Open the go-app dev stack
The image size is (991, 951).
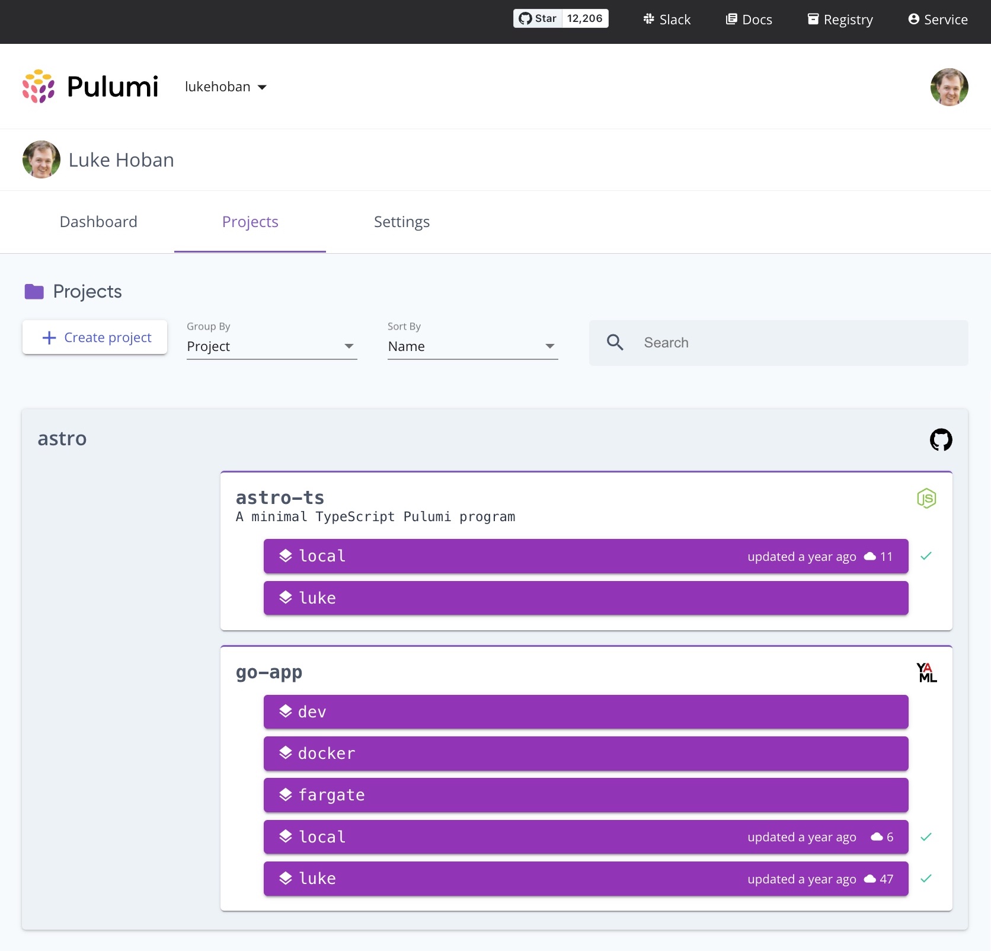click(x=586, y=711)
